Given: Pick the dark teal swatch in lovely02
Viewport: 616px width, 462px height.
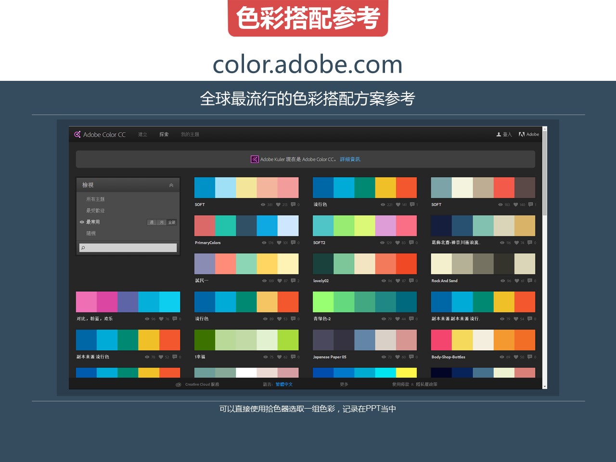Looking at the screenshot, I should point(323,264).
